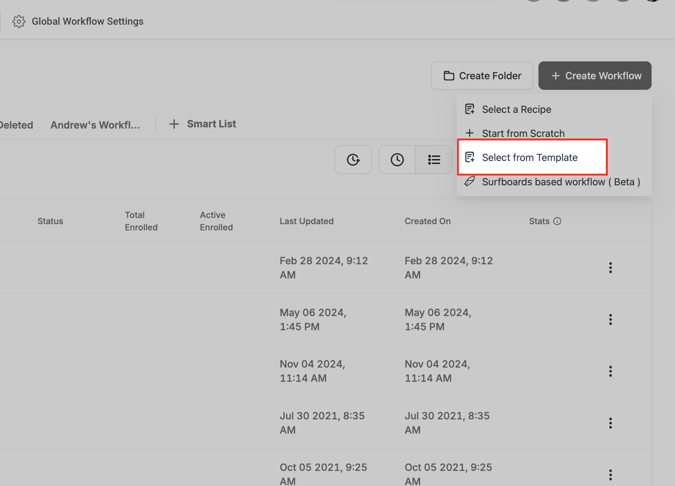The height and width of the screenshot is (486, 675).
Task: Open three-dot menu for May 06 2024 row
Action: (x=610, y=319)
